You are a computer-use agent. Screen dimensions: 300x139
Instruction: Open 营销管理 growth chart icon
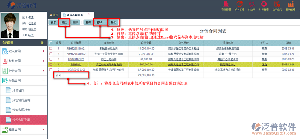point(291,4)
